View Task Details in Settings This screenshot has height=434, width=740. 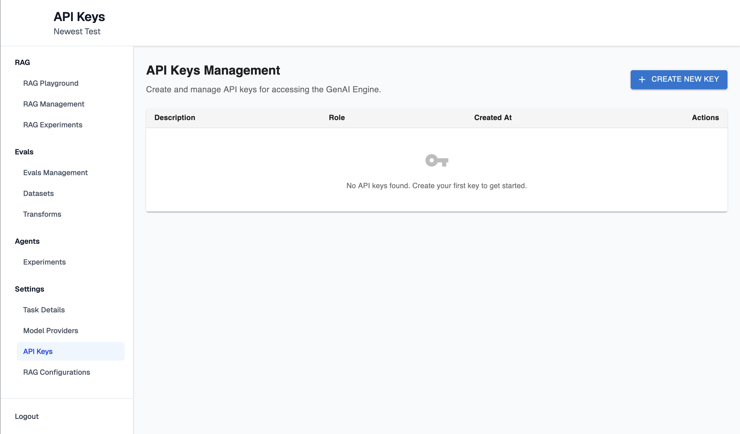point(44,310)
